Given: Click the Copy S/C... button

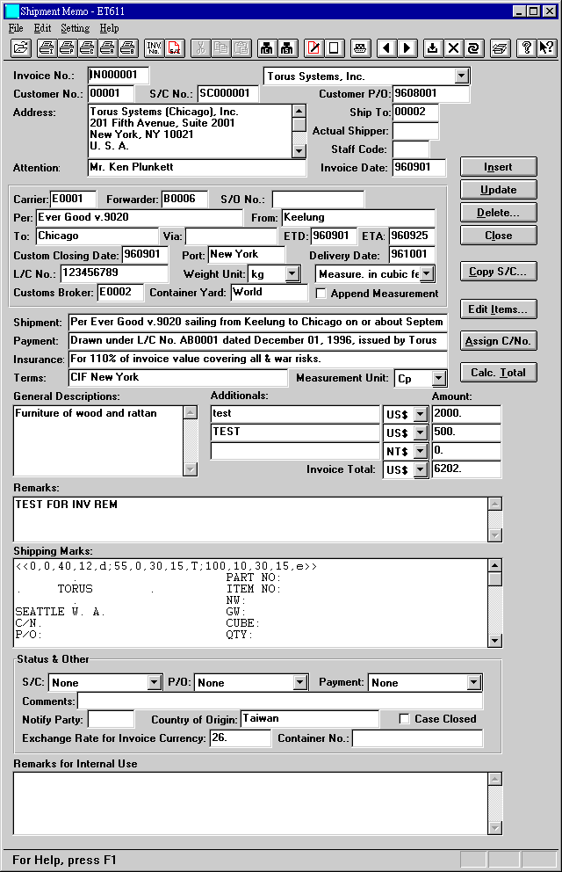Looking at the screenshot, I should pos(498,272).
